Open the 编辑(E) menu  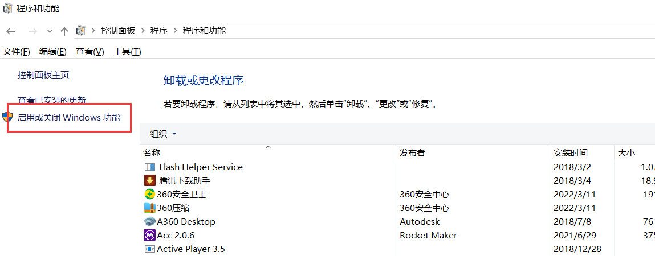pyautogui.click(x=53, y=52)
